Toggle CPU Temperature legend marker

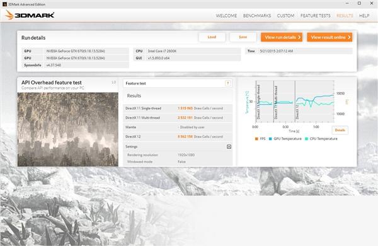tap(306, 139)
